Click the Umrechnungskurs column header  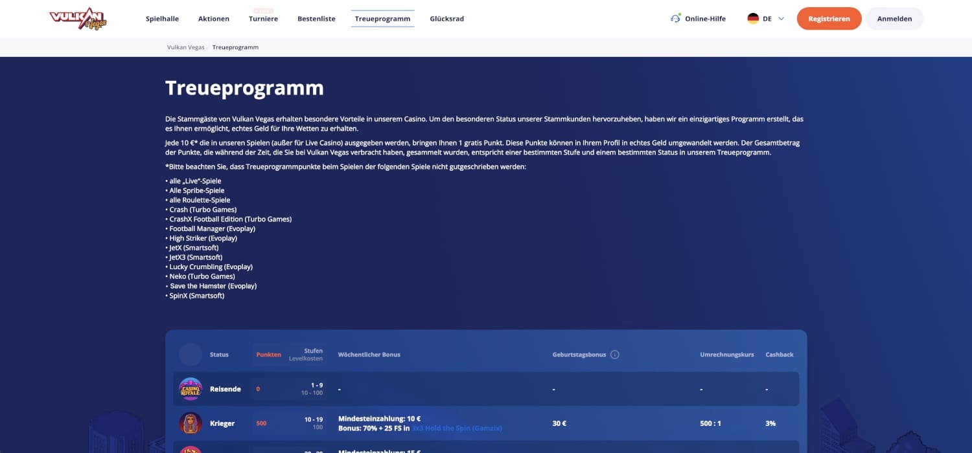727,355
